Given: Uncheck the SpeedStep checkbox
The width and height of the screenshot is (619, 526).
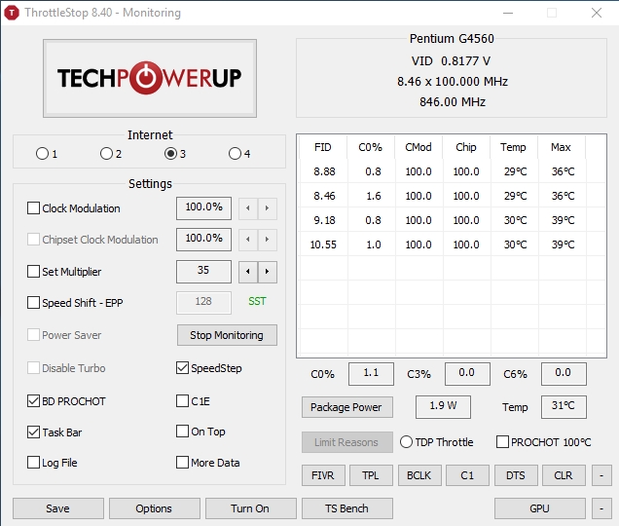Looking at the screenshot, I should (x=182, y=368).
